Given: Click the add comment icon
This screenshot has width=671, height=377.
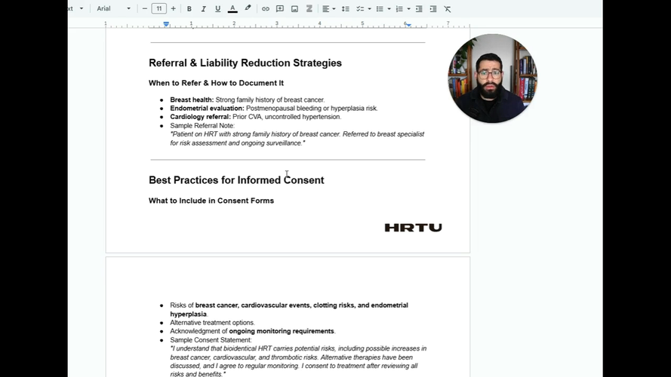Looking at the screenshot, I should 280,9.
